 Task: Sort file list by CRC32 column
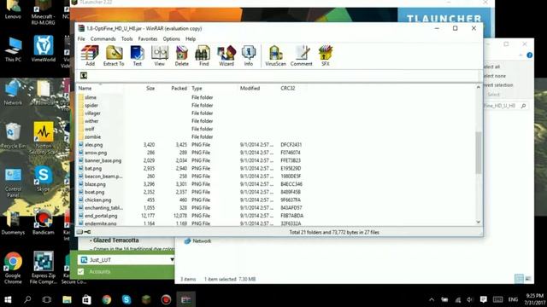pos(288,89)
